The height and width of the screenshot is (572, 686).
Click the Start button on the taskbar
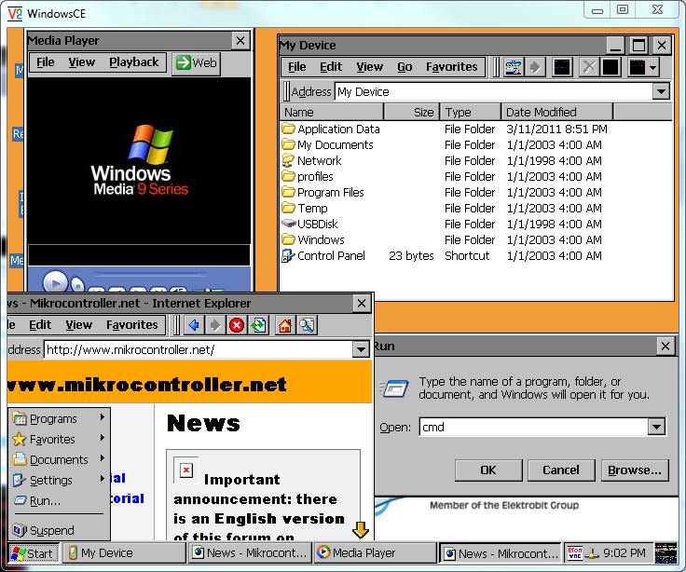(34, 553)
